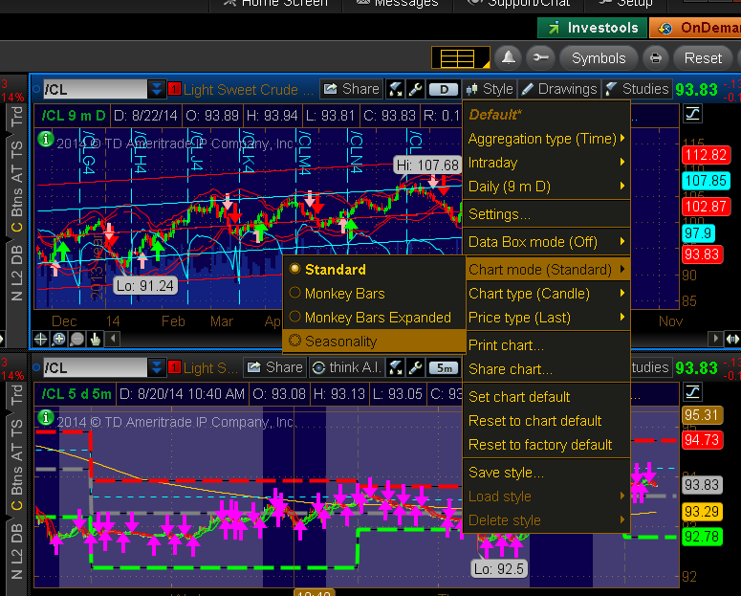Expand the Price type (Last) submenu
Screen dimensions: 741x596
546,318
